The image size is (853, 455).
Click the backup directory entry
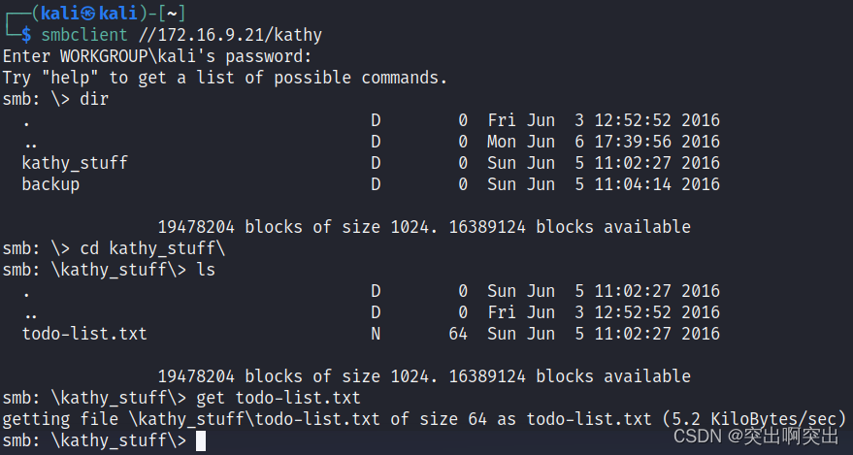[50, 184]
